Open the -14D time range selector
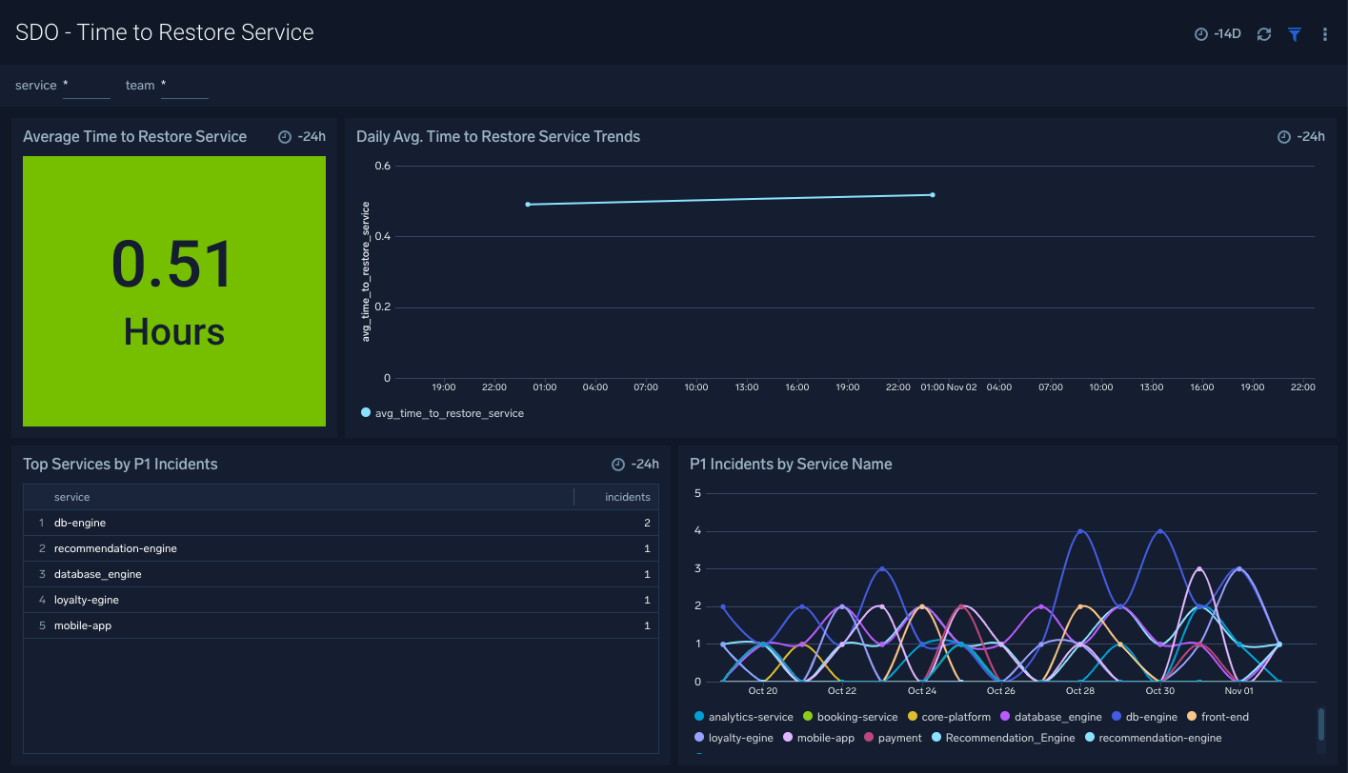Viewport: 1348px width, 773px height. 1217,32
